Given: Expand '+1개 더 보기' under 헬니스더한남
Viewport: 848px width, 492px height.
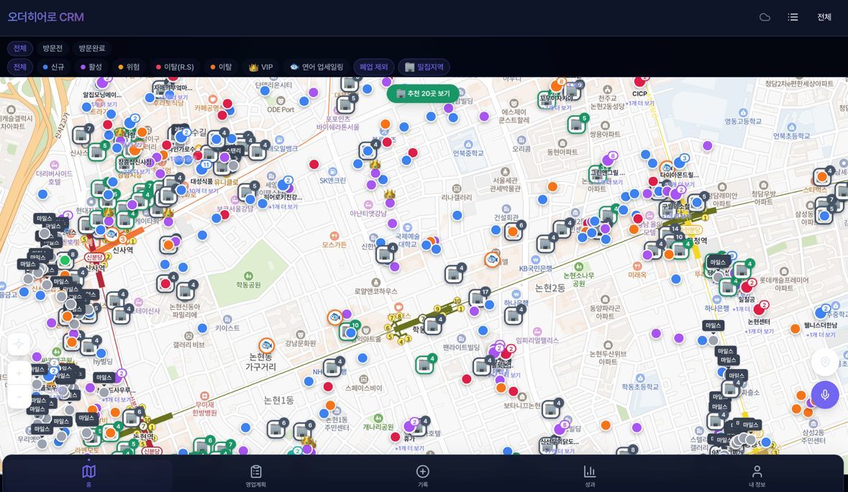Looking at the screenshot, I should pyautogui.click(x=821, y=335).
